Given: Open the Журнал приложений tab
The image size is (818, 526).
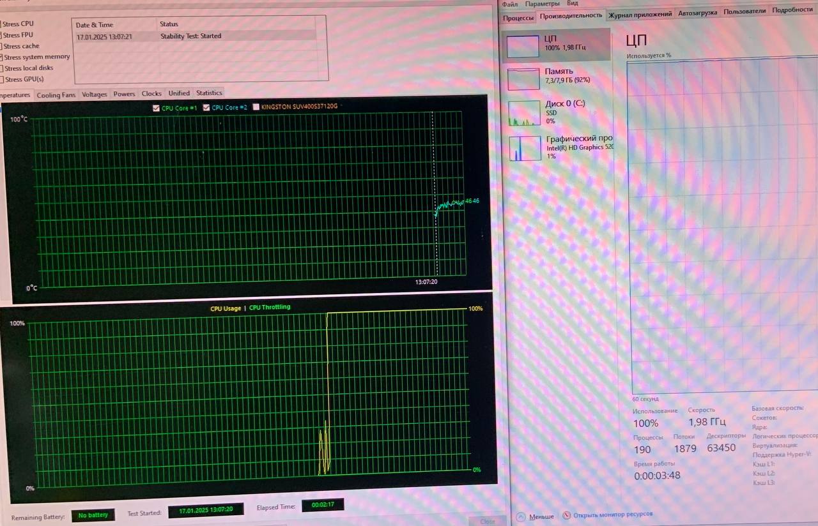Looking at the screenshot, I should click(640, 14).
